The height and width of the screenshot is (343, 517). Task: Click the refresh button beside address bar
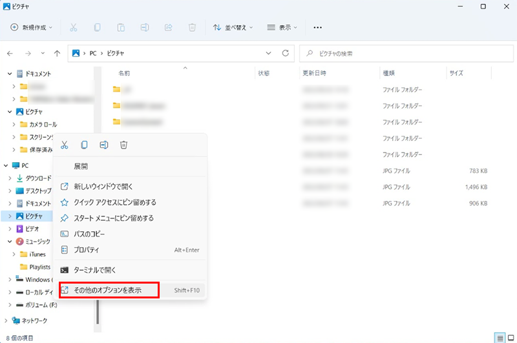285,53
